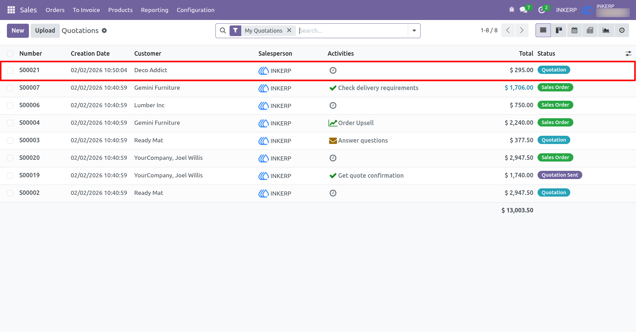This screenshot has width=636, height=332.
Task: Open Answer questions activity on S00003
Action: pyautogui.click(x=358, y=141)
